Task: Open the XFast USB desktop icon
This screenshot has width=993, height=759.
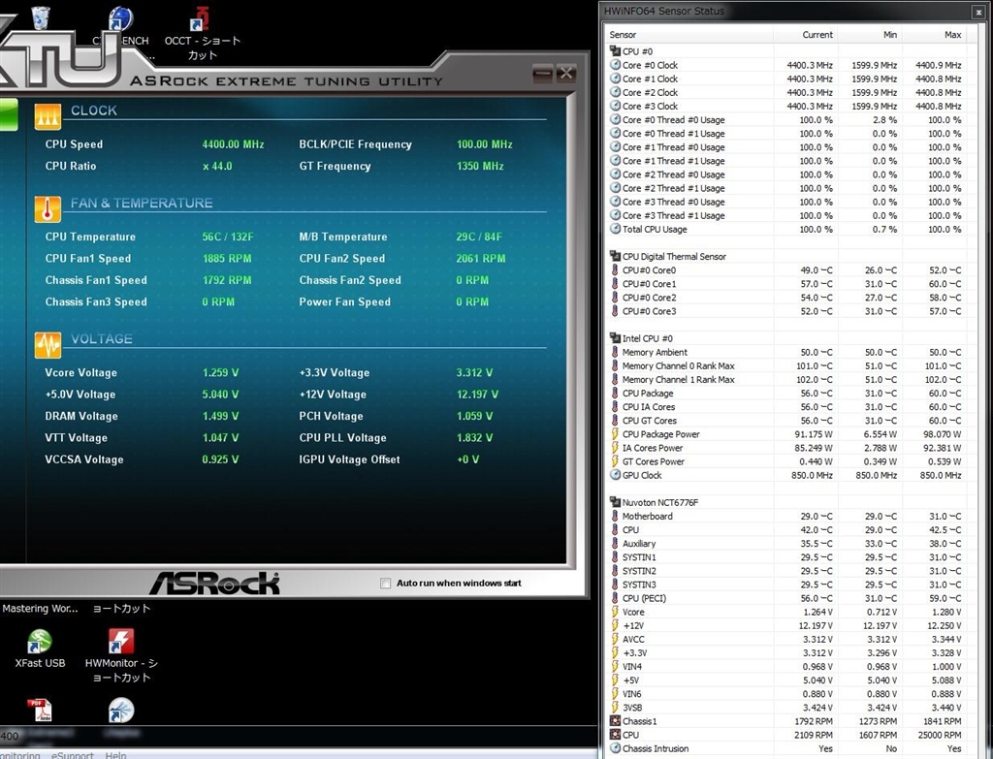Action: [x=40, y=642]
